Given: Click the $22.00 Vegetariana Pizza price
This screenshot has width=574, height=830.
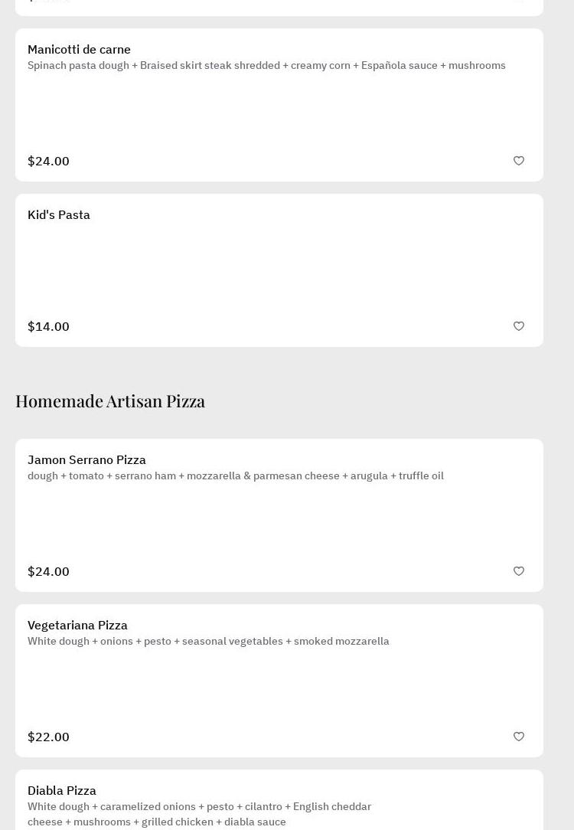Looking at the screenshot, I should tap(48, 737).
